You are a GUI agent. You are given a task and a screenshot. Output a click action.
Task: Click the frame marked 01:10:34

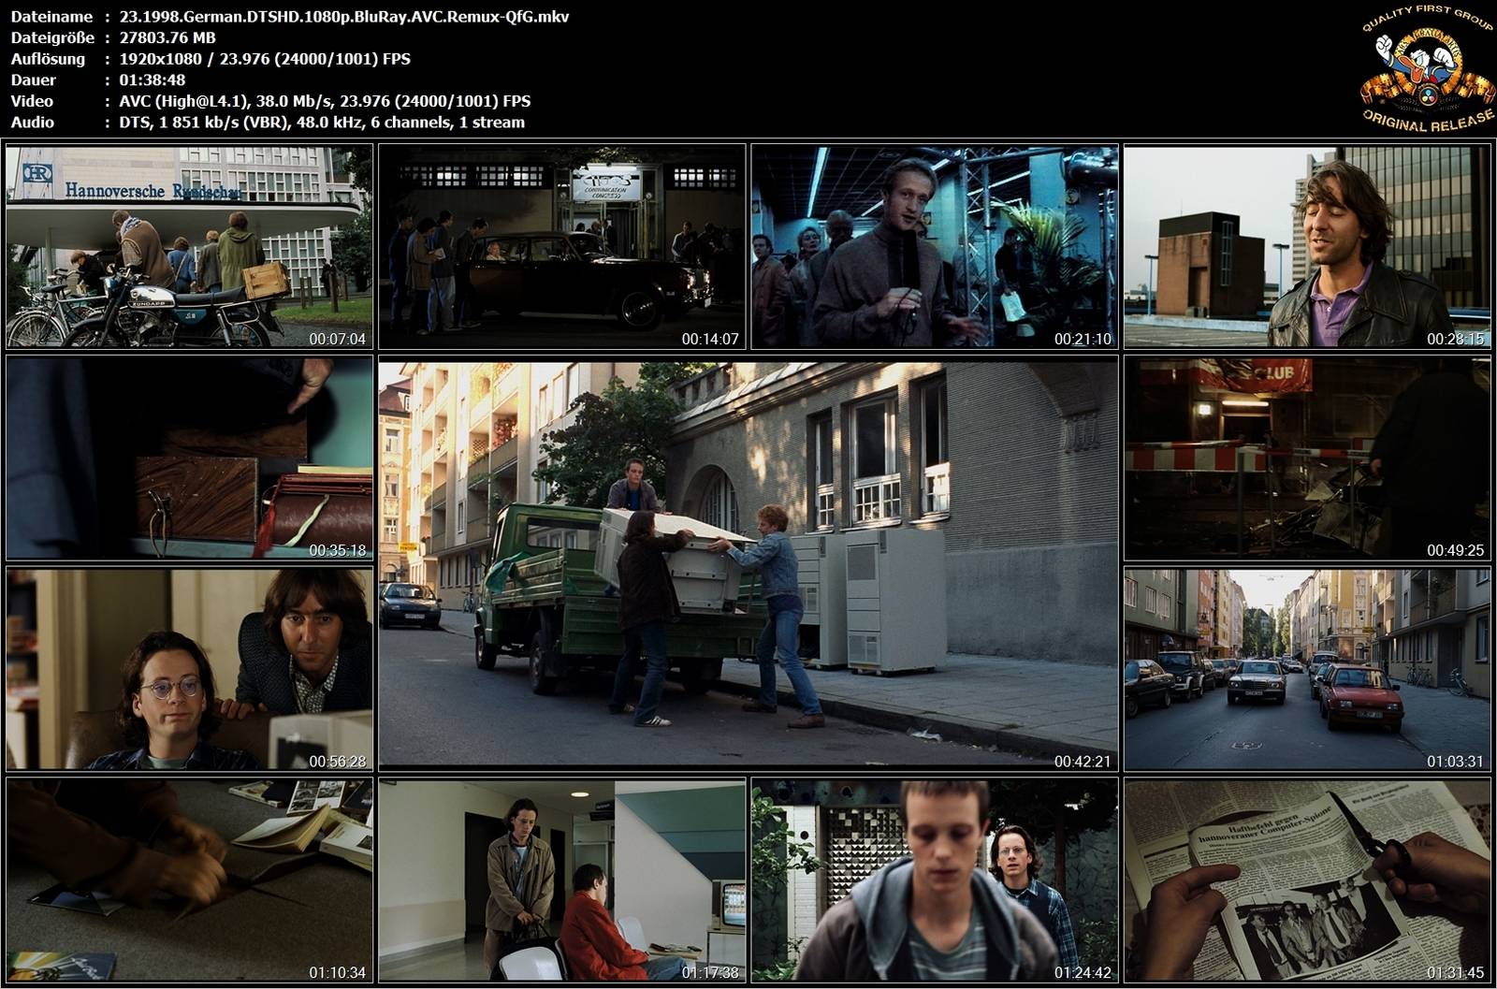[x=189, y=880]
